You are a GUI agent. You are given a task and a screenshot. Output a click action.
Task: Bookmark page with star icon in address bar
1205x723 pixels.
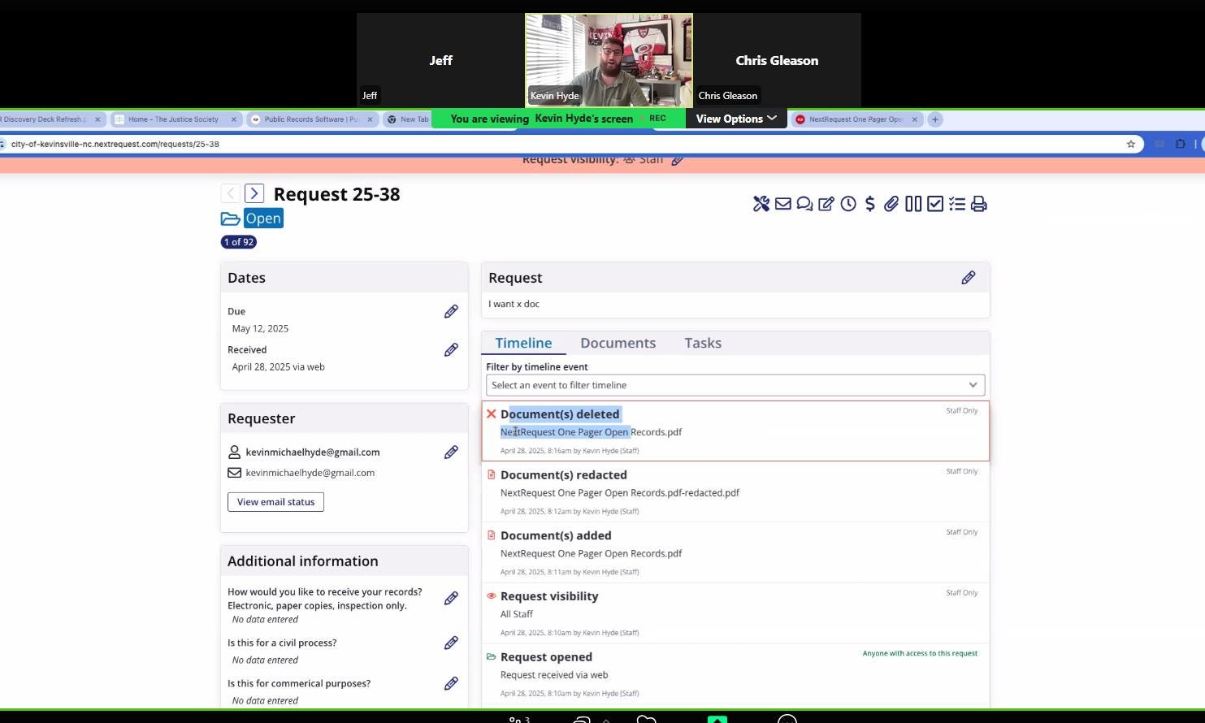[x=1131, y=144]
